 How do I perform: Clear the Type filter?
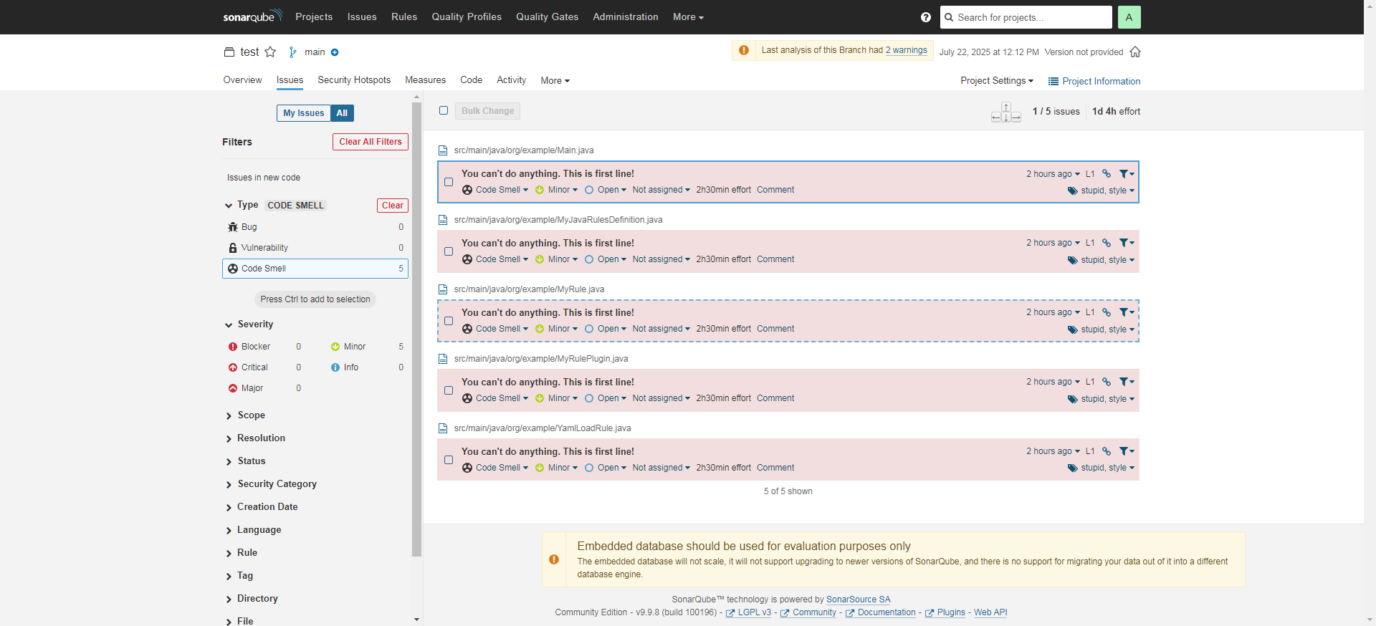(393, 206)
